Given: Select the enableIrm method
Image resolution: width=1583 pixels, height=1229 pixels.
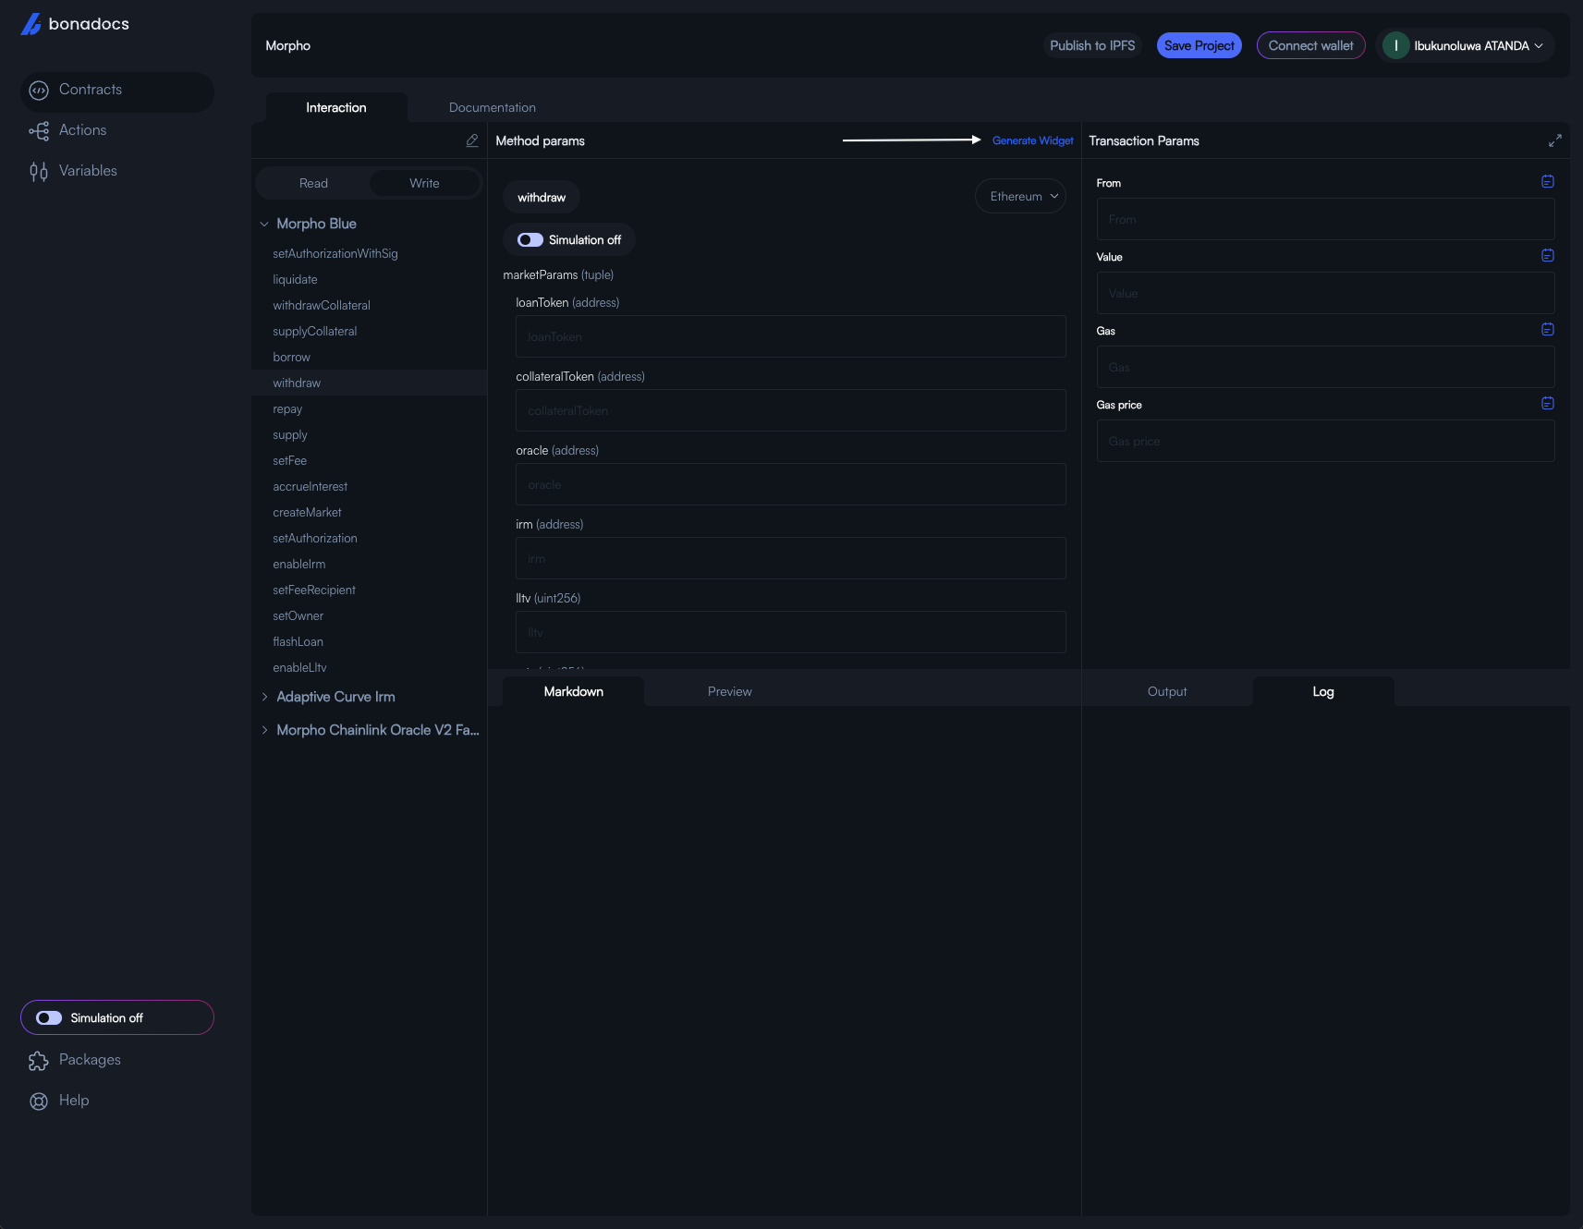Looking at the screenshot, I should click(x=370, y=564).
